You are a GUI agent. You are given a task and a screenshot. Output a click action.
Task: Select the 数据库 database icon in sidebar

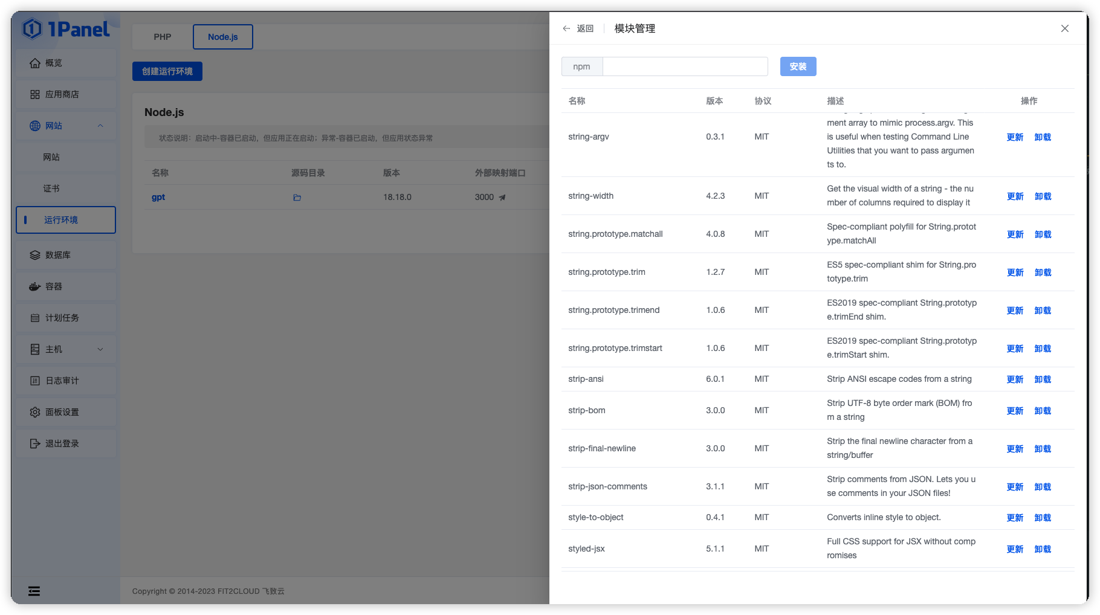[35, 255]
